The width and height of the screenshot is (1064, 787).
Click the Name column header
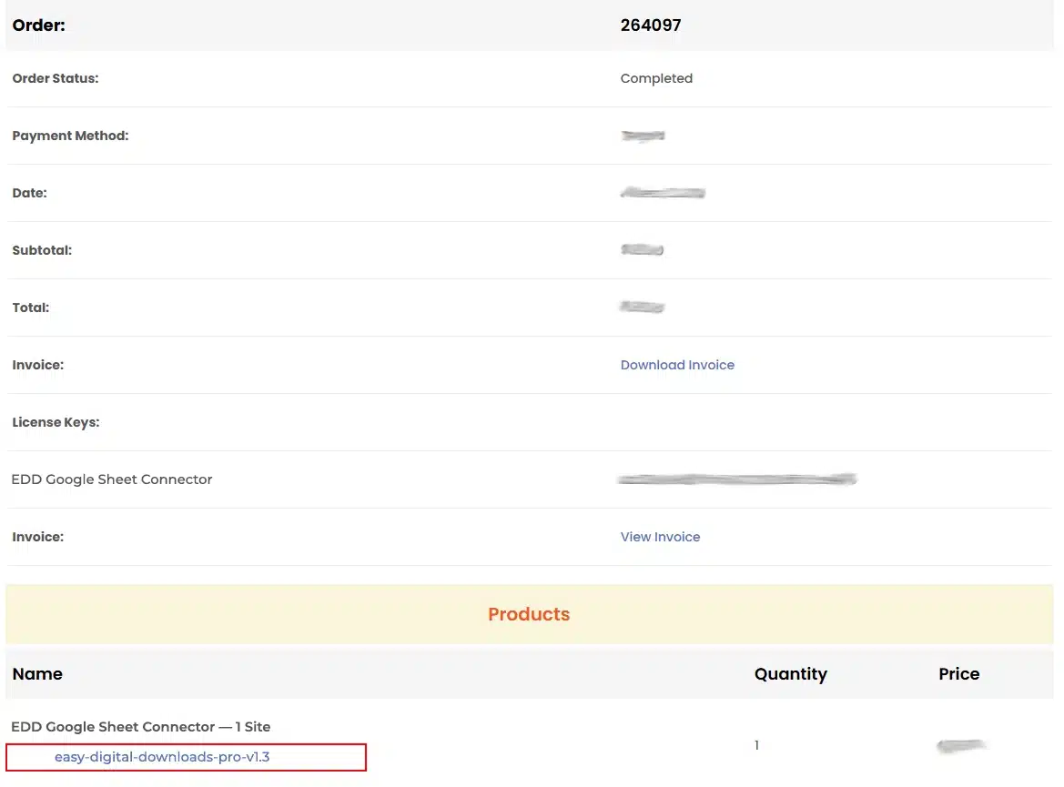tap(37, 674)
